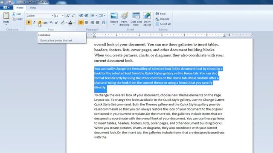The image size is (273, 153).
Task: Align text left
Action: pos(81,23)
